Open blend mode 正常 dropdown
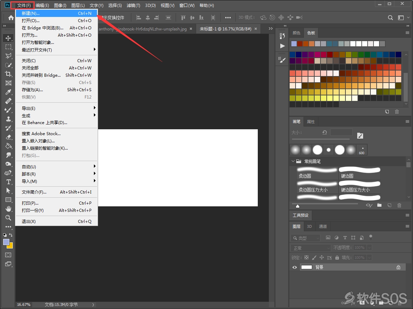 pos(310,248)
